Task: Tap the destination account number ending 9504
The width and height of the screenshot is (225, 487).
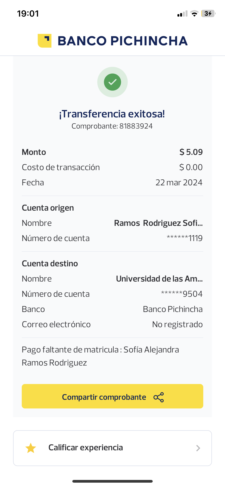Action: click(182, 294)
